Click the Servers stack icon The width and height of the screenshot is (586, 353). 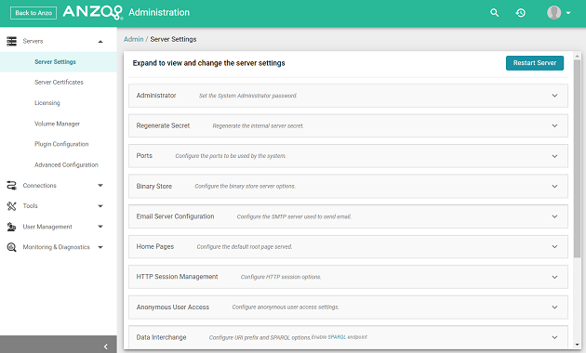pos(11,41)
